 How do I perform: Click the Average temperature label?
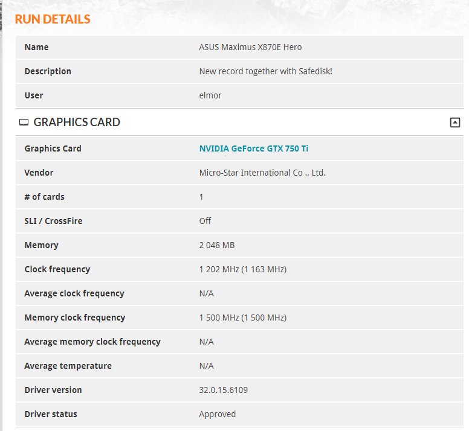click(x=68, y=366)
